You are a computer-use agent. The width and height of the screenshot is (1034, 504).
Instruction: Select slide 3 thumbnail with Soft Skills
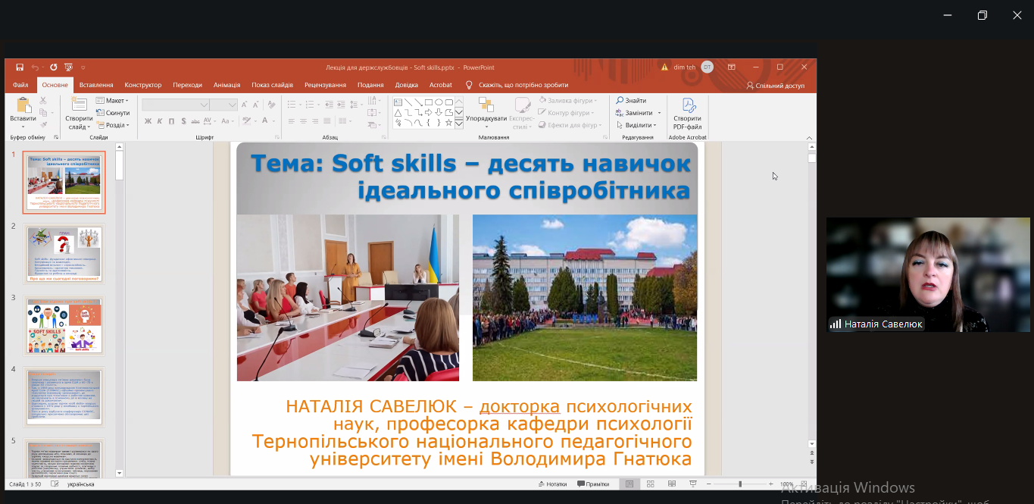(x=64, y=325)
